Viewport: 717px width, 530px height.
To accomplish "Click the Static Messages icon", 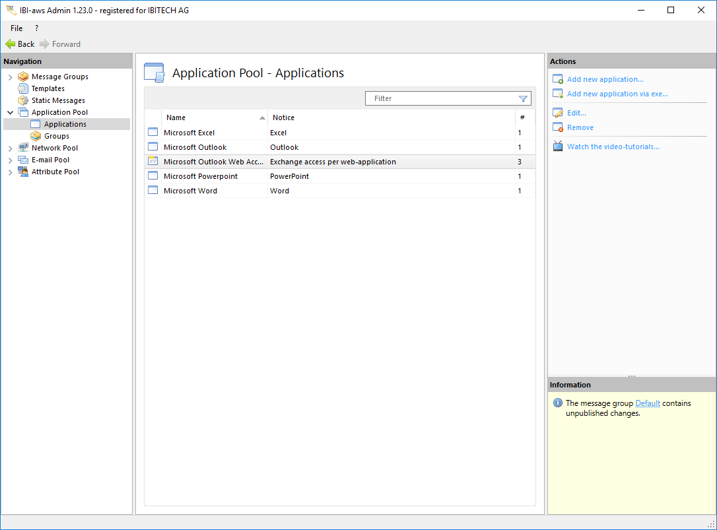I will pos(23,100).
